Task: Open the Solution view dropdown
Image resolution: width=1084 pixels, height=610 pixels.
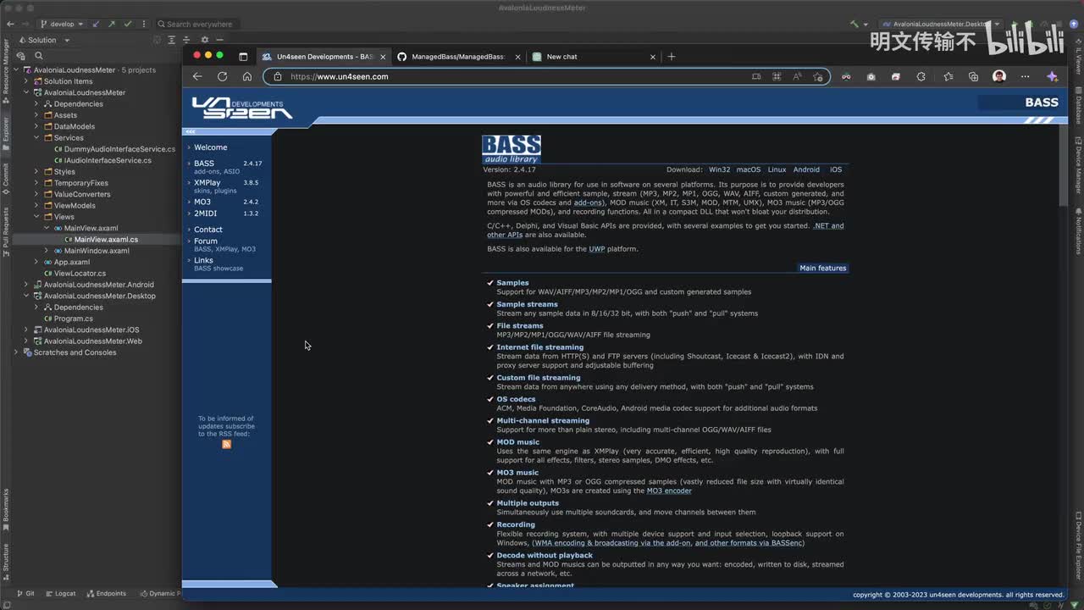Action: point(44,40)
